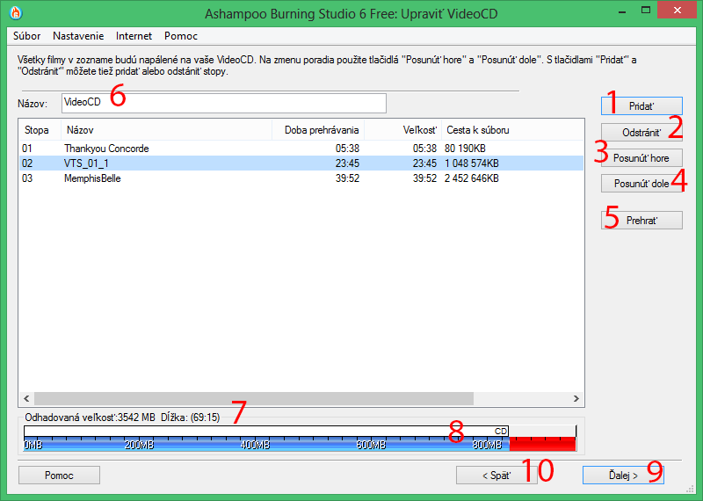Image resolution: width=703 pixels, height=501 pixels.
Task: Click the Veľkosť column header
Action: (403, 130)
